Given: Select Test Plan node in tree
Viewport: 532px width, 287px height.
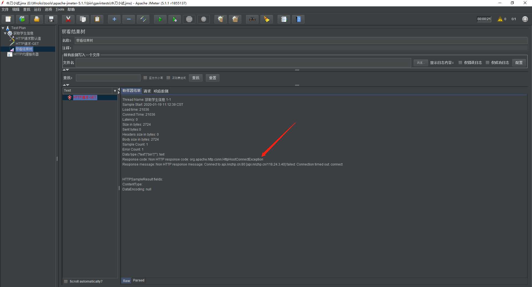Looking at the screenshot, I should tap(18, 28).
